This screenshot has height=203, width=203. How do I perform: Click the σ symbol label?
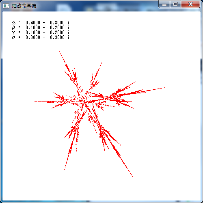[x=13, y=37]
